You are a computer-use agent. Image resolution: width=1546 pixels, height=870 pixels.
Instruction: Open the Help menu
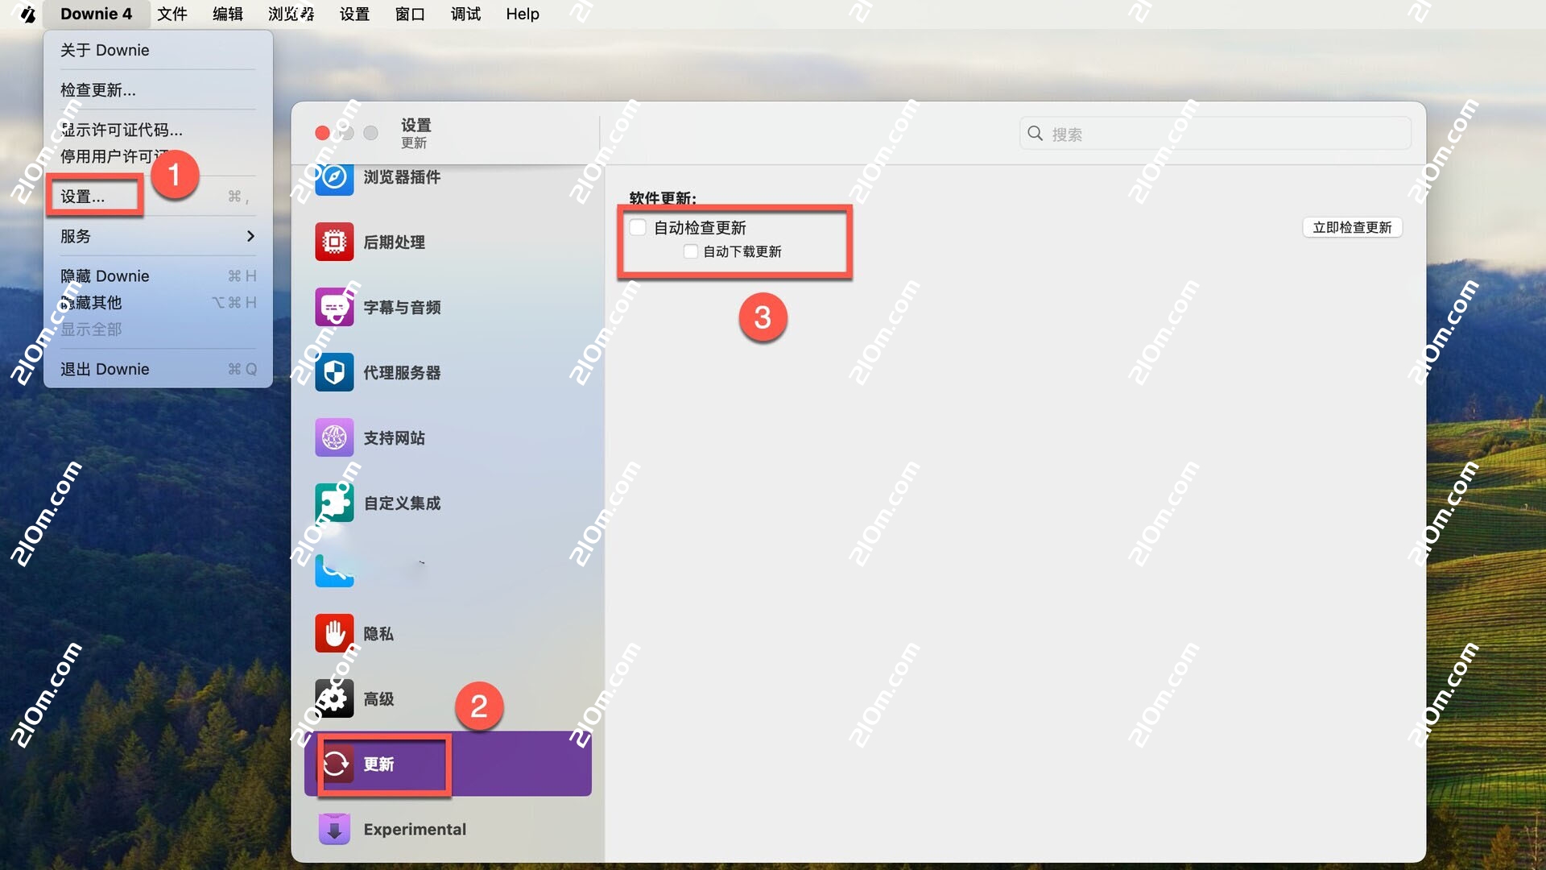coord(522,14)
